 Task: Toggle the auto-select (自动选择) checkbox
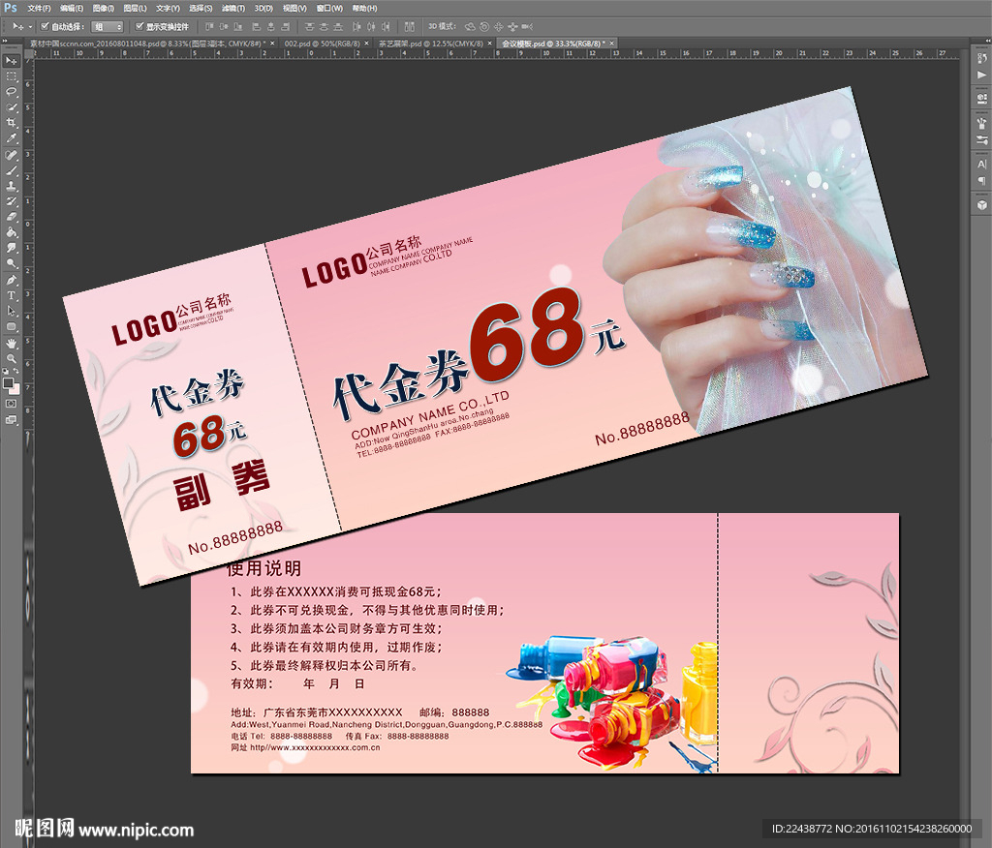(45, 26)
